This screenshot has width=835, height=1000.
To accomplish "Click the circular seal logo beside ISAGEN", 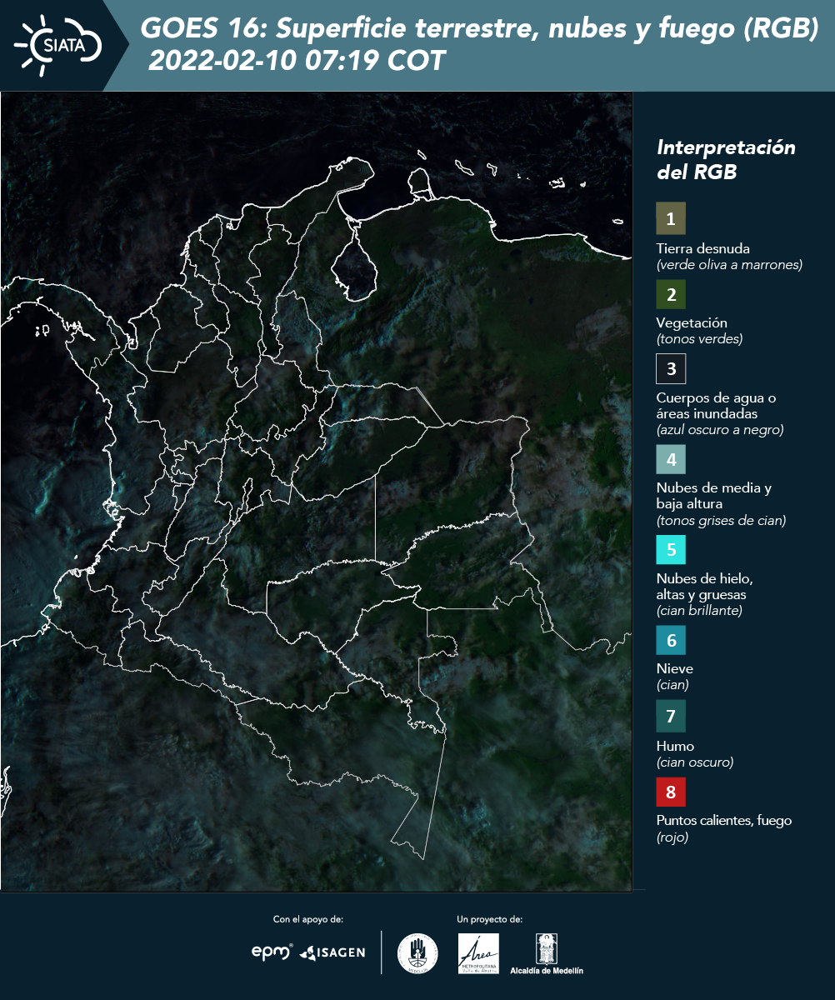I will (417, 953).
